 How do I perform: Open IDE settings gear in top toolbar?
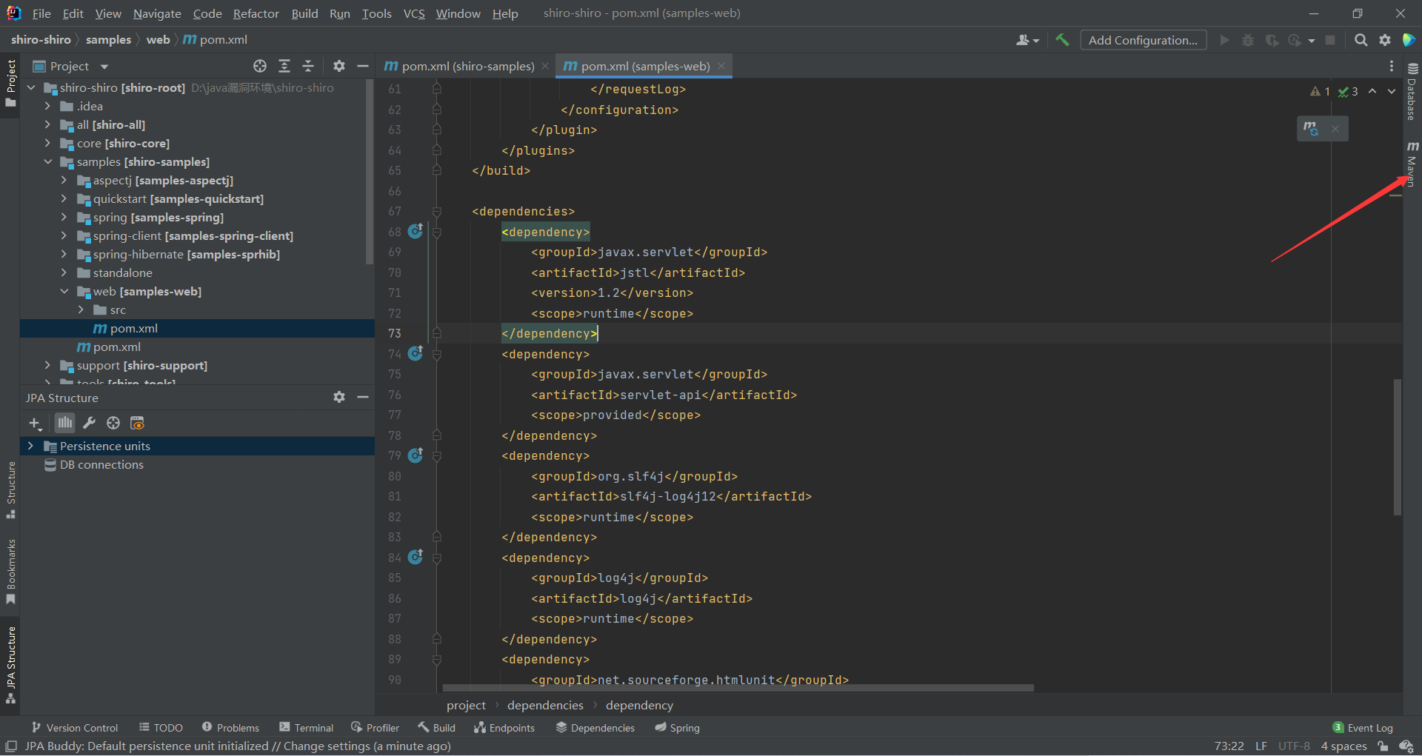coord(1385,40)
